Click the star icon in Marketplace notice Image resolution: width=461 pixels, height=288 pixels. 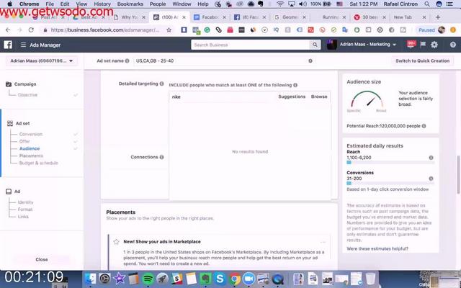click(x=117, y=242)
